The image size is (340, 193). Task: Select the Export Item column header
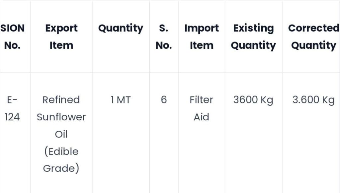[x=61, y=36]
